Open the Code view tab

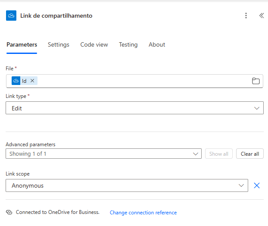pos(94,44)
